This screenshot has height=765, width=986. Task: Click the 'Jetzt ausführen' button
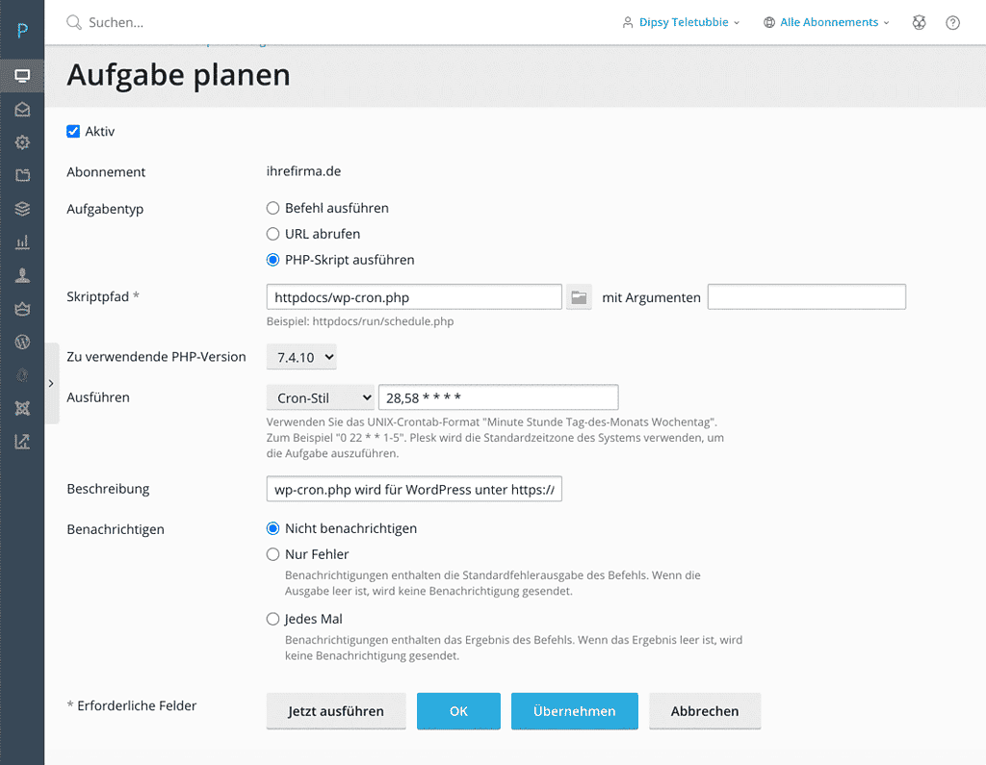[x=336, y=711]
